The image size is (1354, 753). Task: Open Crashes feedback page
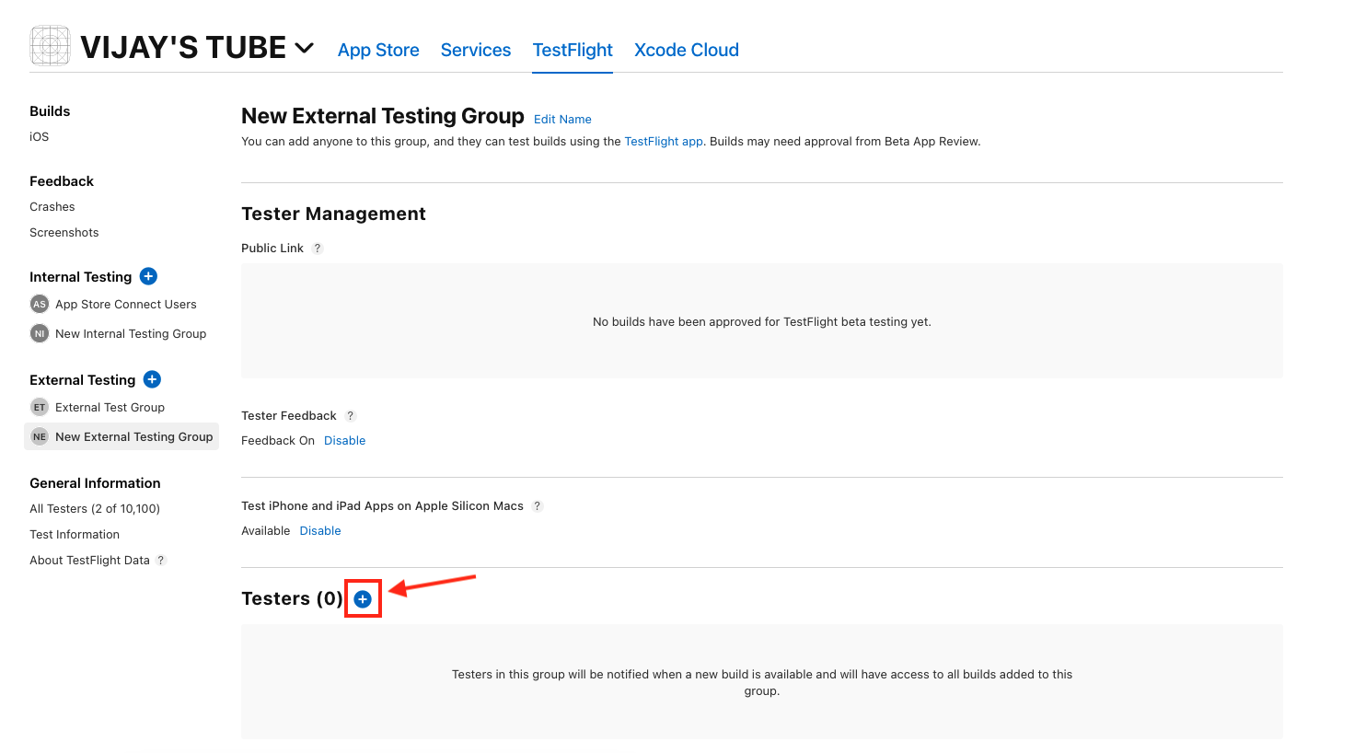click(52, 207)
